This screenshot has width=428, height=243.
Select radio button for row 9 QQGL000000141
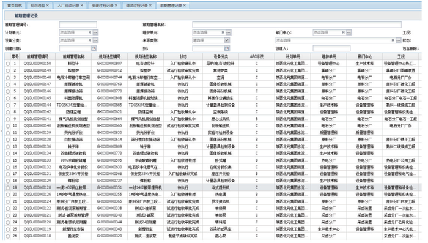click(7, 119)
